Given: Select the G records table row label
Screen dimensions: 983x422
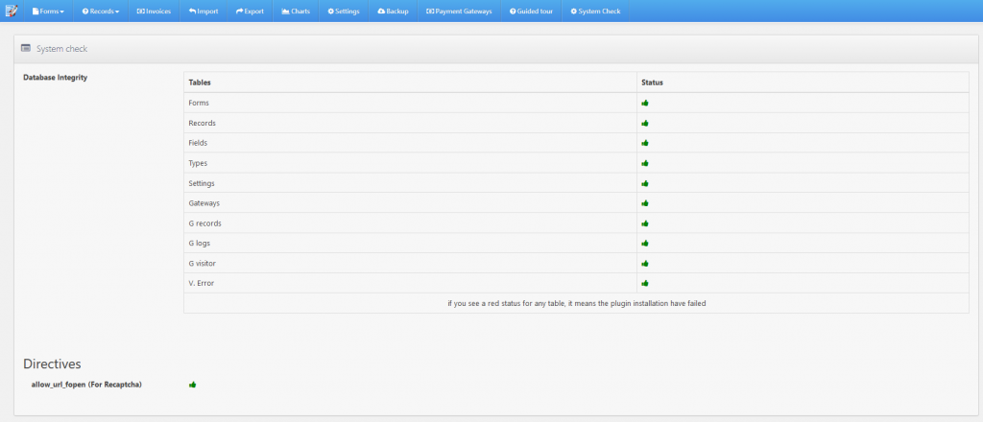Looking at the screenshot, I should pos(204,223).
